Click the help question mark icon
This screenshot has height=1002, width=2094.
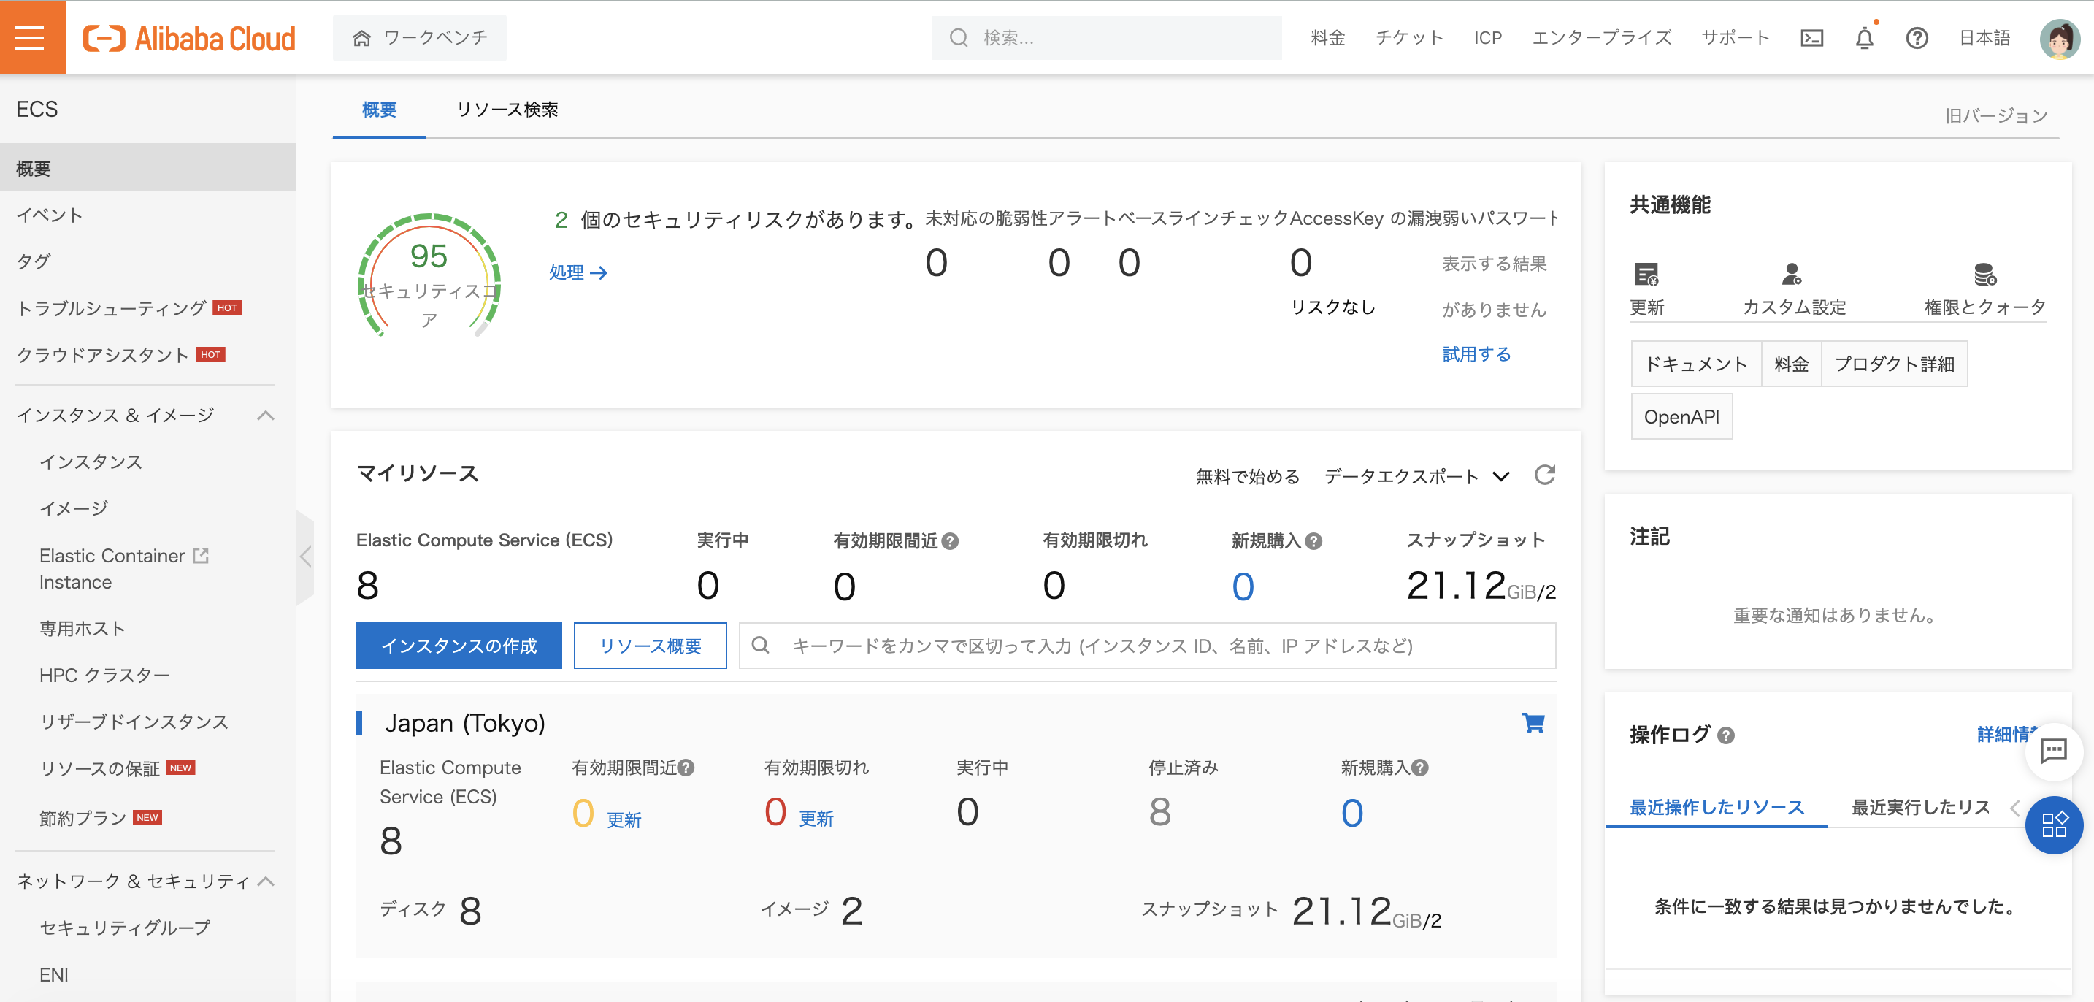point(1917,37)
